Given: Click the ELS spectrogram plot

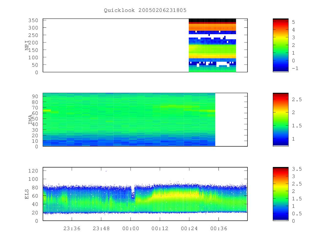Looking at the screenshot, I should tap(145, 194).
